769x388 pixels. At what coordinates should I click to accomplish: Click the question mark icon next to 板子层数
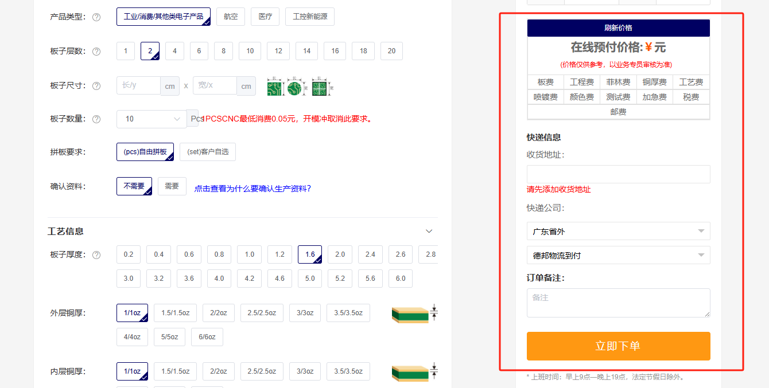[96, 51]
